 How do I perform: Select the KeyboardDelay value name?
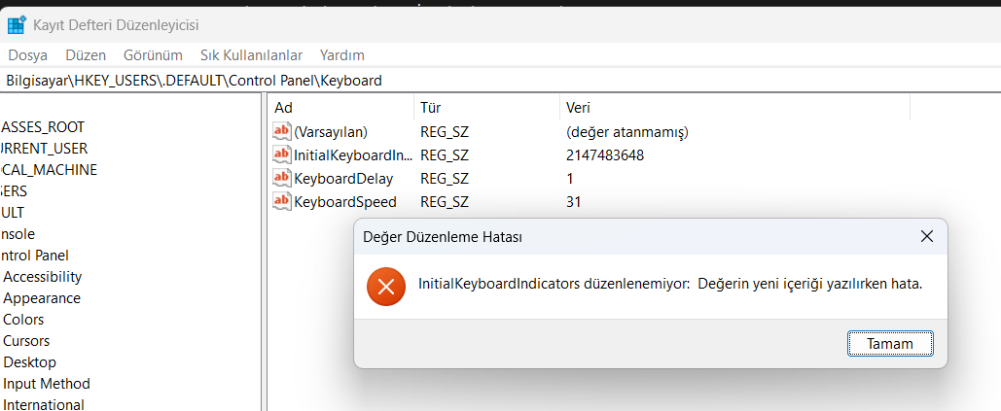343,179
